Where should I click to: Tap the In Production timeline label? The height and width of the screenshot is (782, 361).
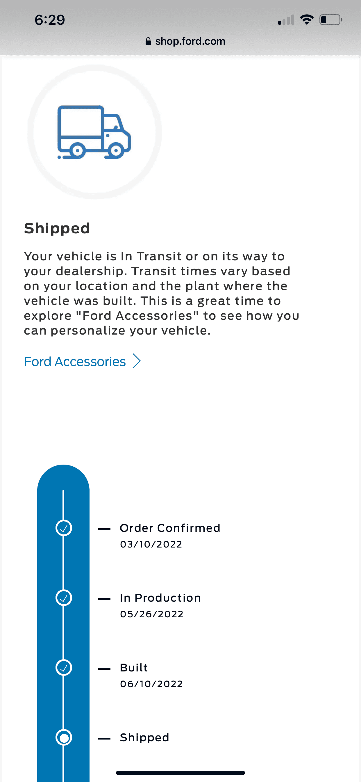tap(160, 598)
